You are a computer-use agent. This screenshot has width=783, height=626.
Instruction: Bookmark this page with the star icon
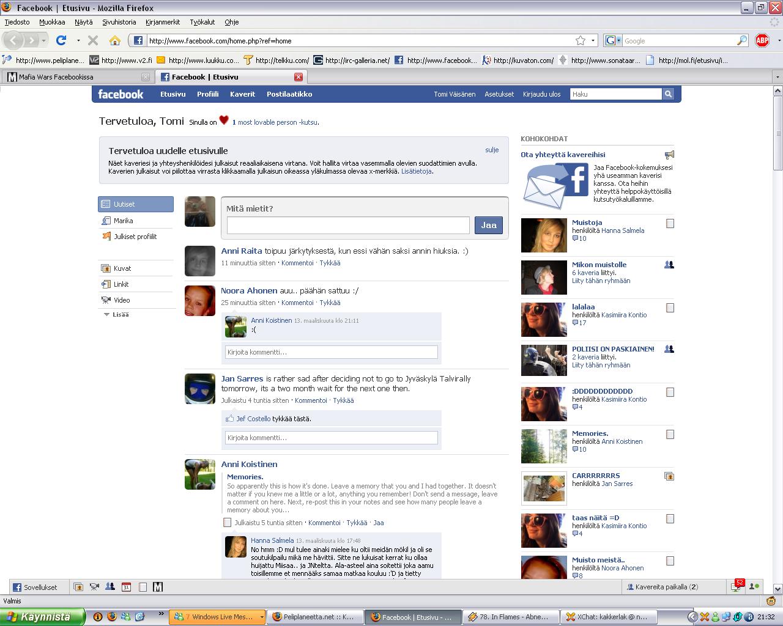[x=580, y=41]
